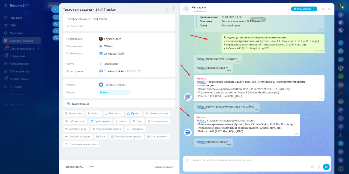349x174 pixels.
Task: Print the task using the printer icon
Action: coord(56,38)
